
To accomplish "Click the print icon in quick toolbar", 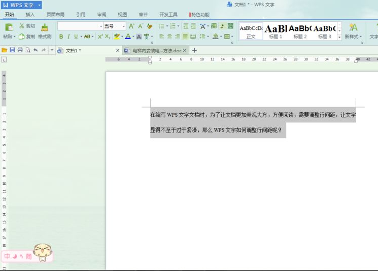I will pyautogui.click(x=20, y=50).
